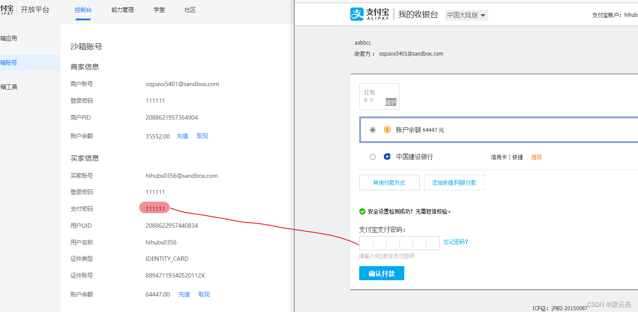
Task: Click the 推荐 label beside 中国建设银行
Action: point(537,157)
